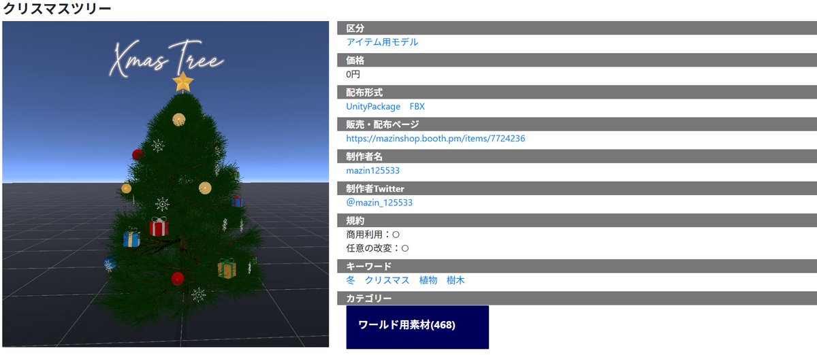Open the Xmas Tree preview image
This screenshot has height=355, width=817.
pyautogui.click(x=165, y=184)
